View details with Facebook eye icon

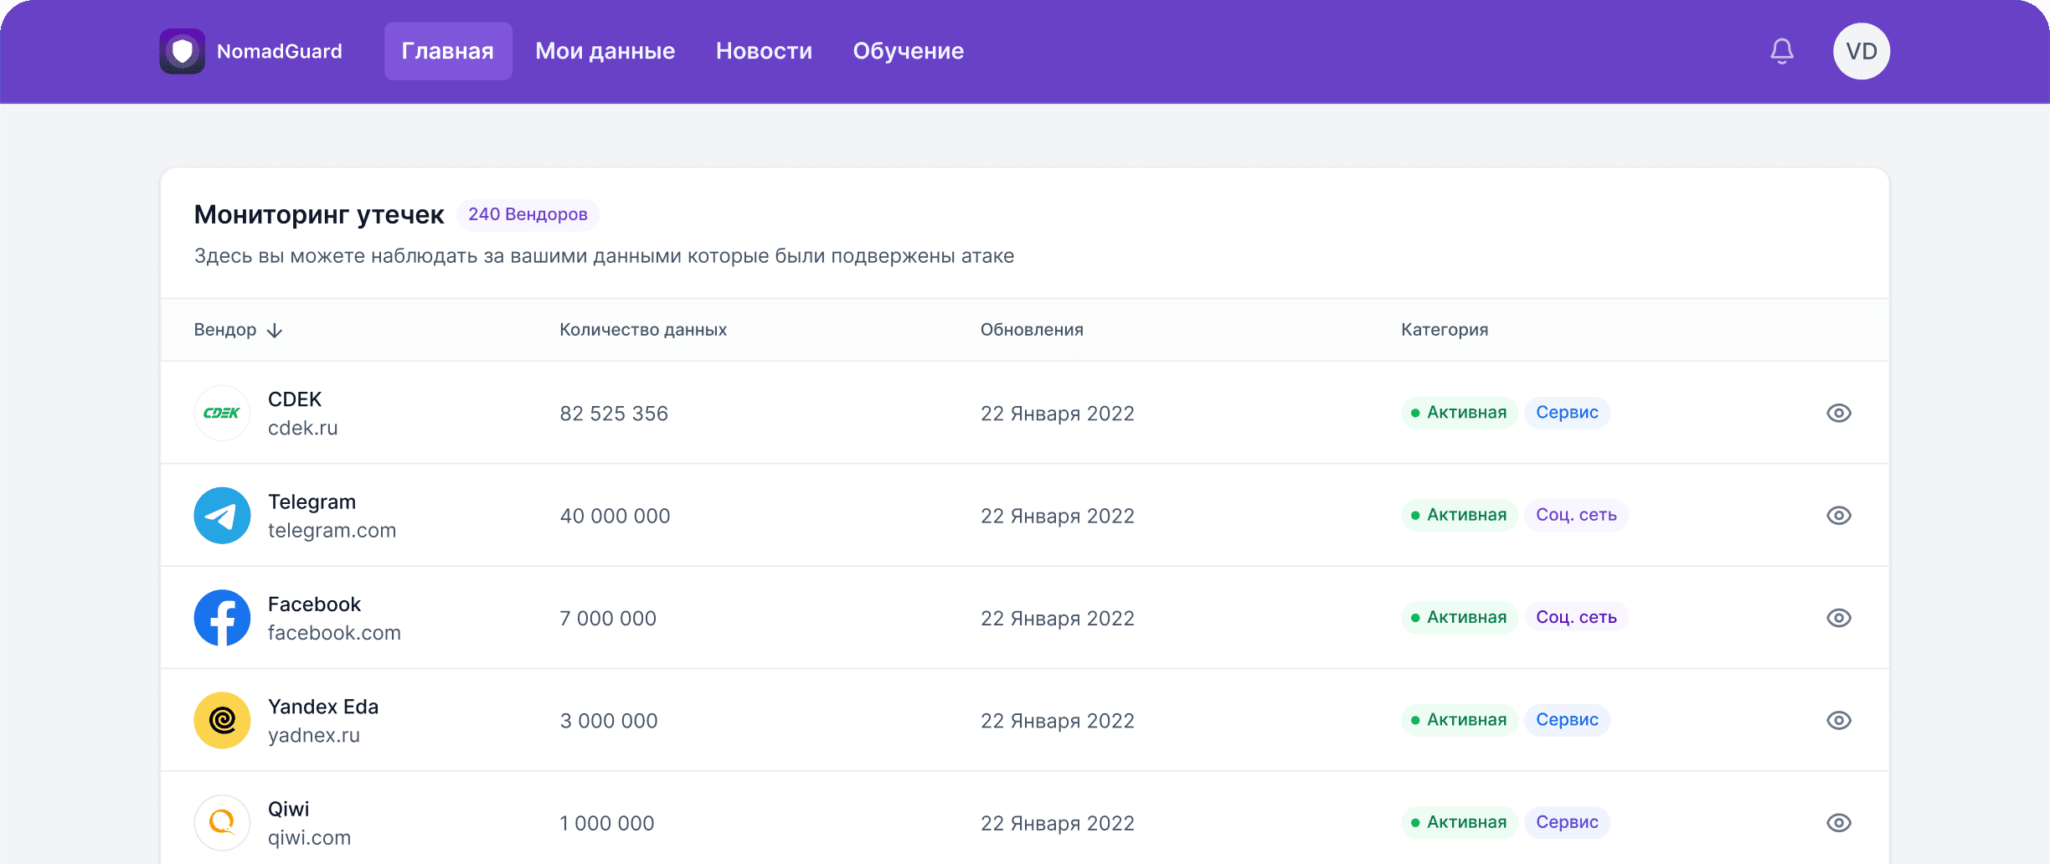1839,618
